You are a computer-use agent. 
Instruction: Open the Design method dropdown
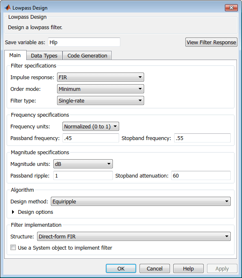click(141, 201)
